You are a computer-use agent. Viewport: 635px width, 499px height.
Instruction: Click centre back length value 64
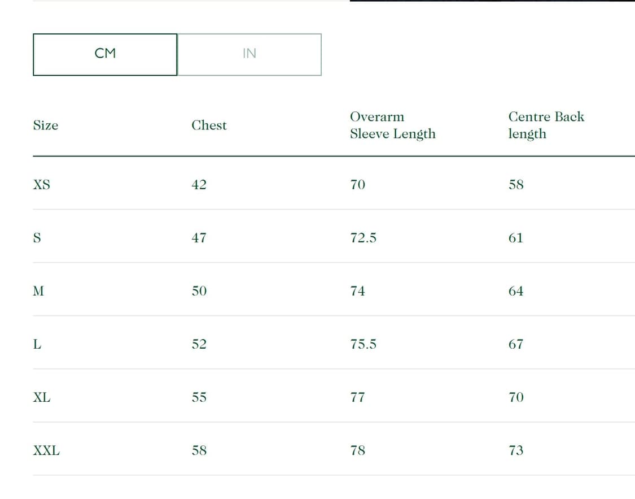tap(516, 291)
